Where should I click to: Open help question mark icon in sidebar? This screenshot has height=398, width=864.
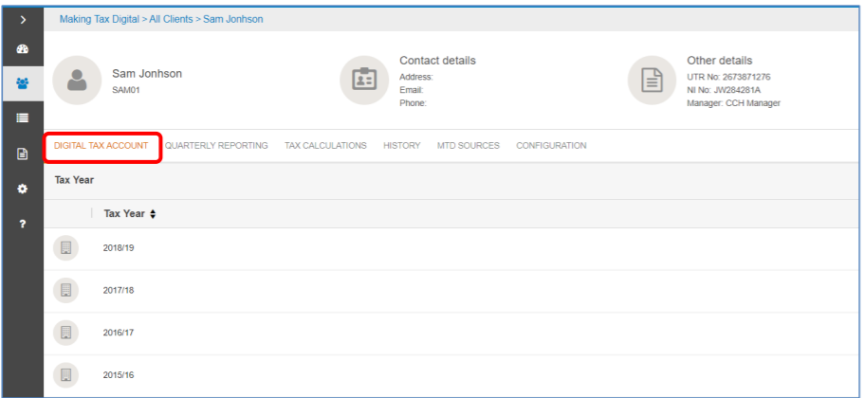point(23,224)
